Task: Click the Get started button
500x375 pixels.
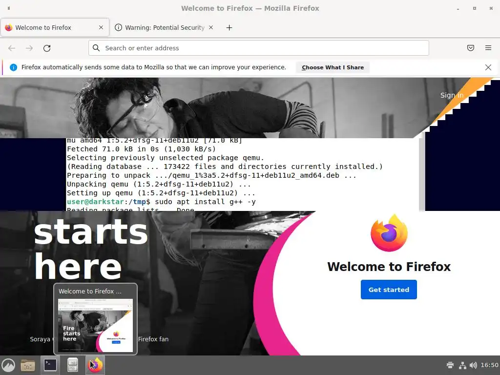Action: pos(389,290)
